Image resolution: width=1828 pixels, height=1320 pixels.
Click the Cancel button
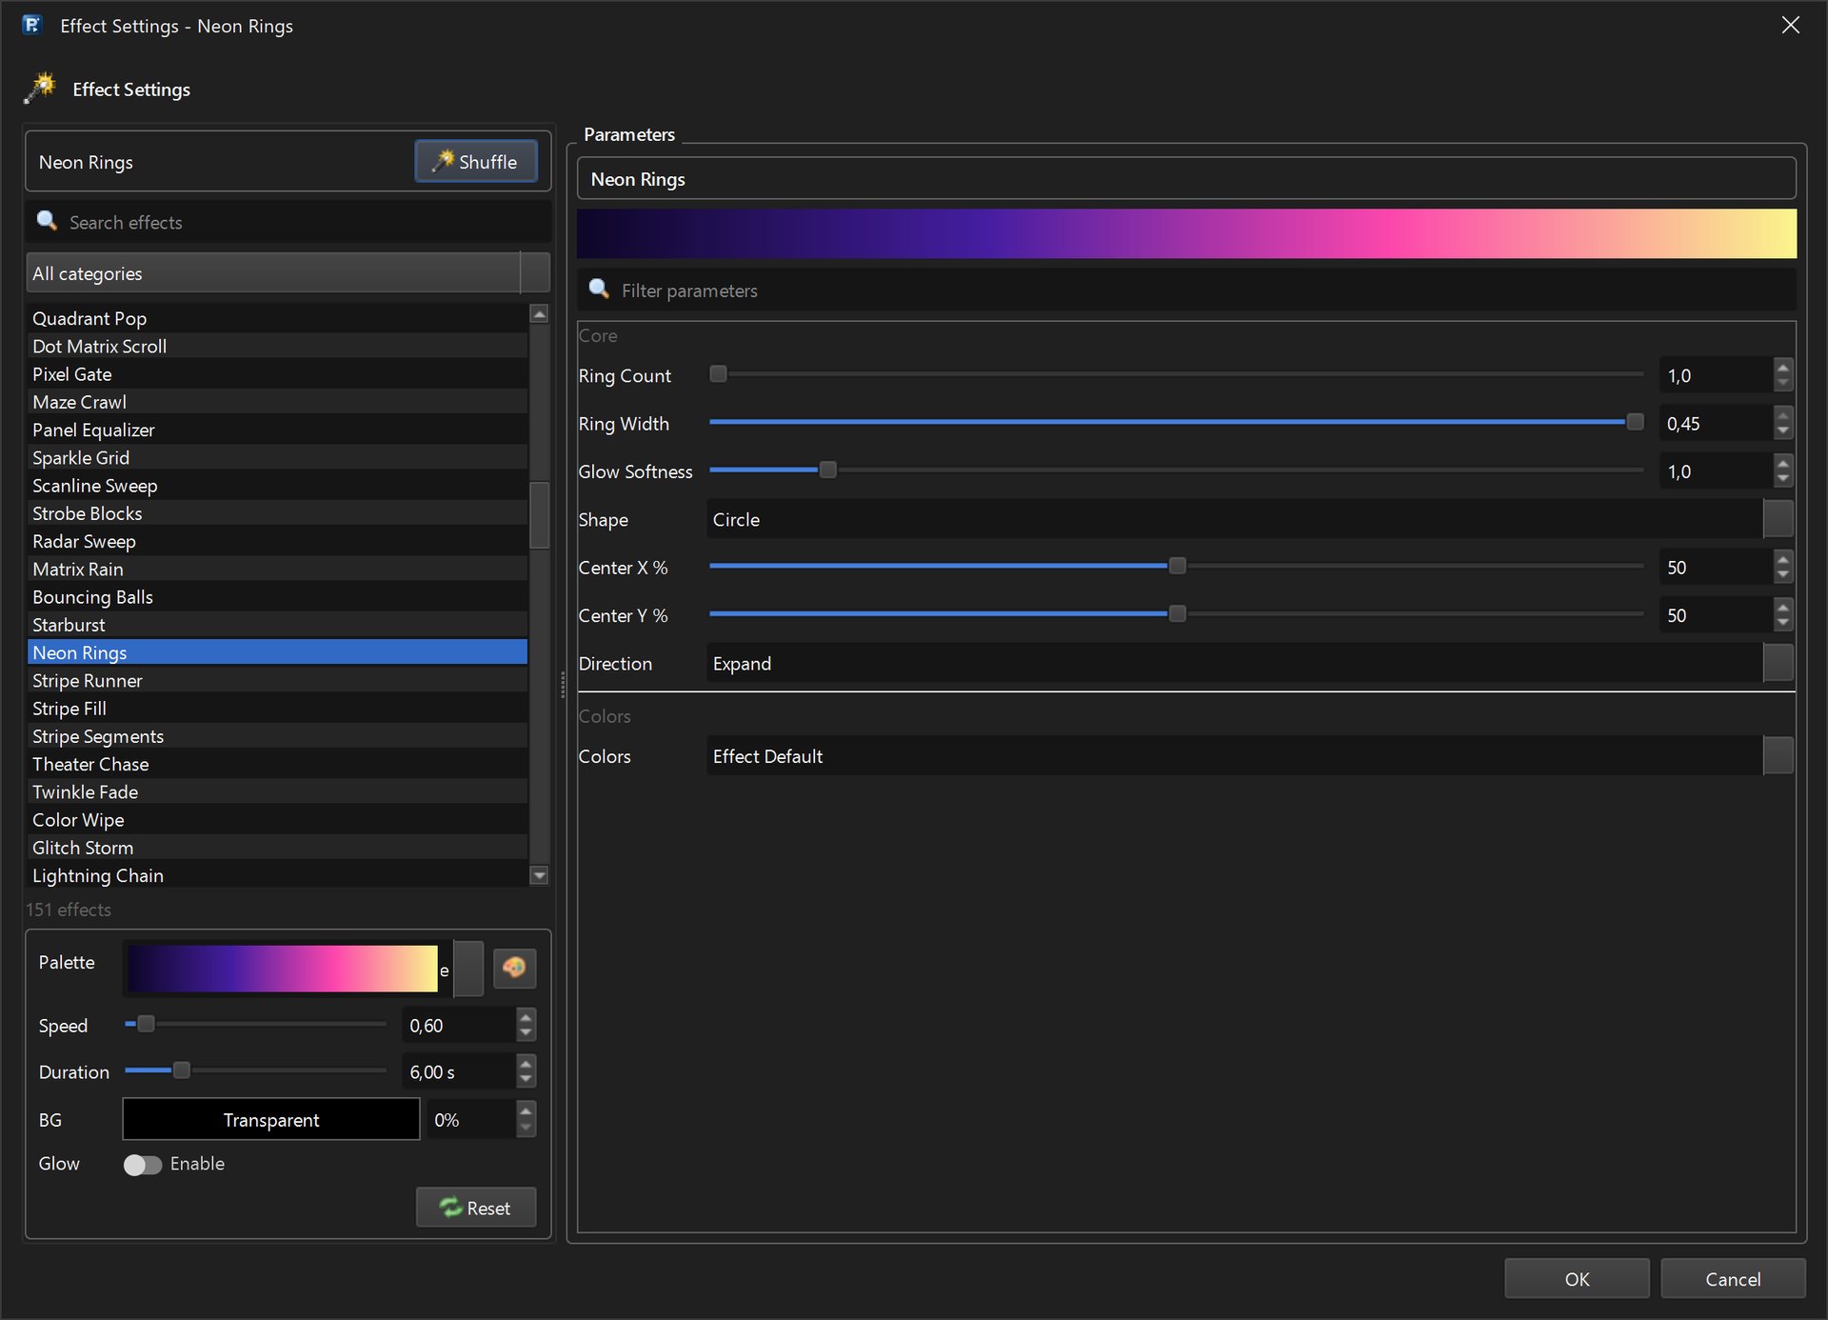1733,1279
